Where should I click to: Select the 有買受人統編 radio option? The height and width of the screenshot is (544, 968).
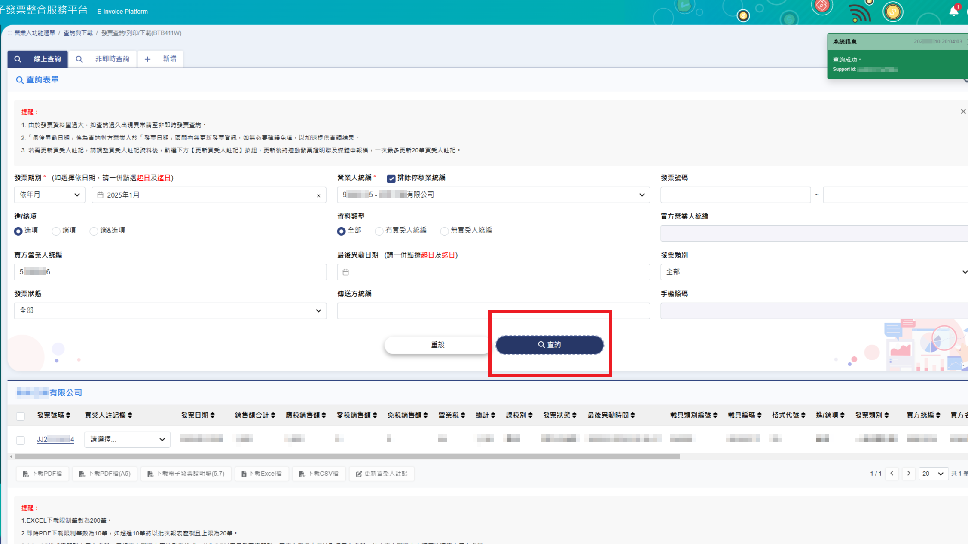point(379,231)
